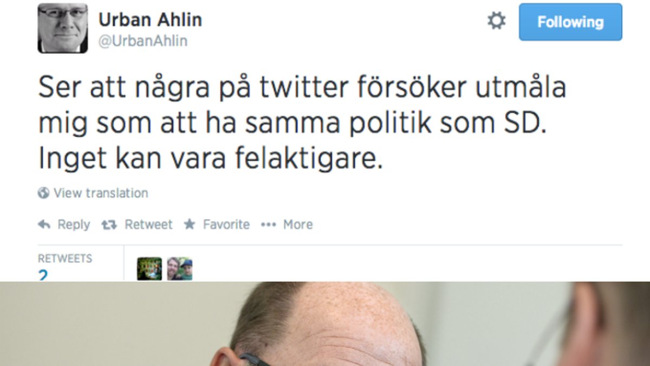Viewport: 650px width, 366px height.
Task: Click the photo of the bald man
Action: coord(325,324)
